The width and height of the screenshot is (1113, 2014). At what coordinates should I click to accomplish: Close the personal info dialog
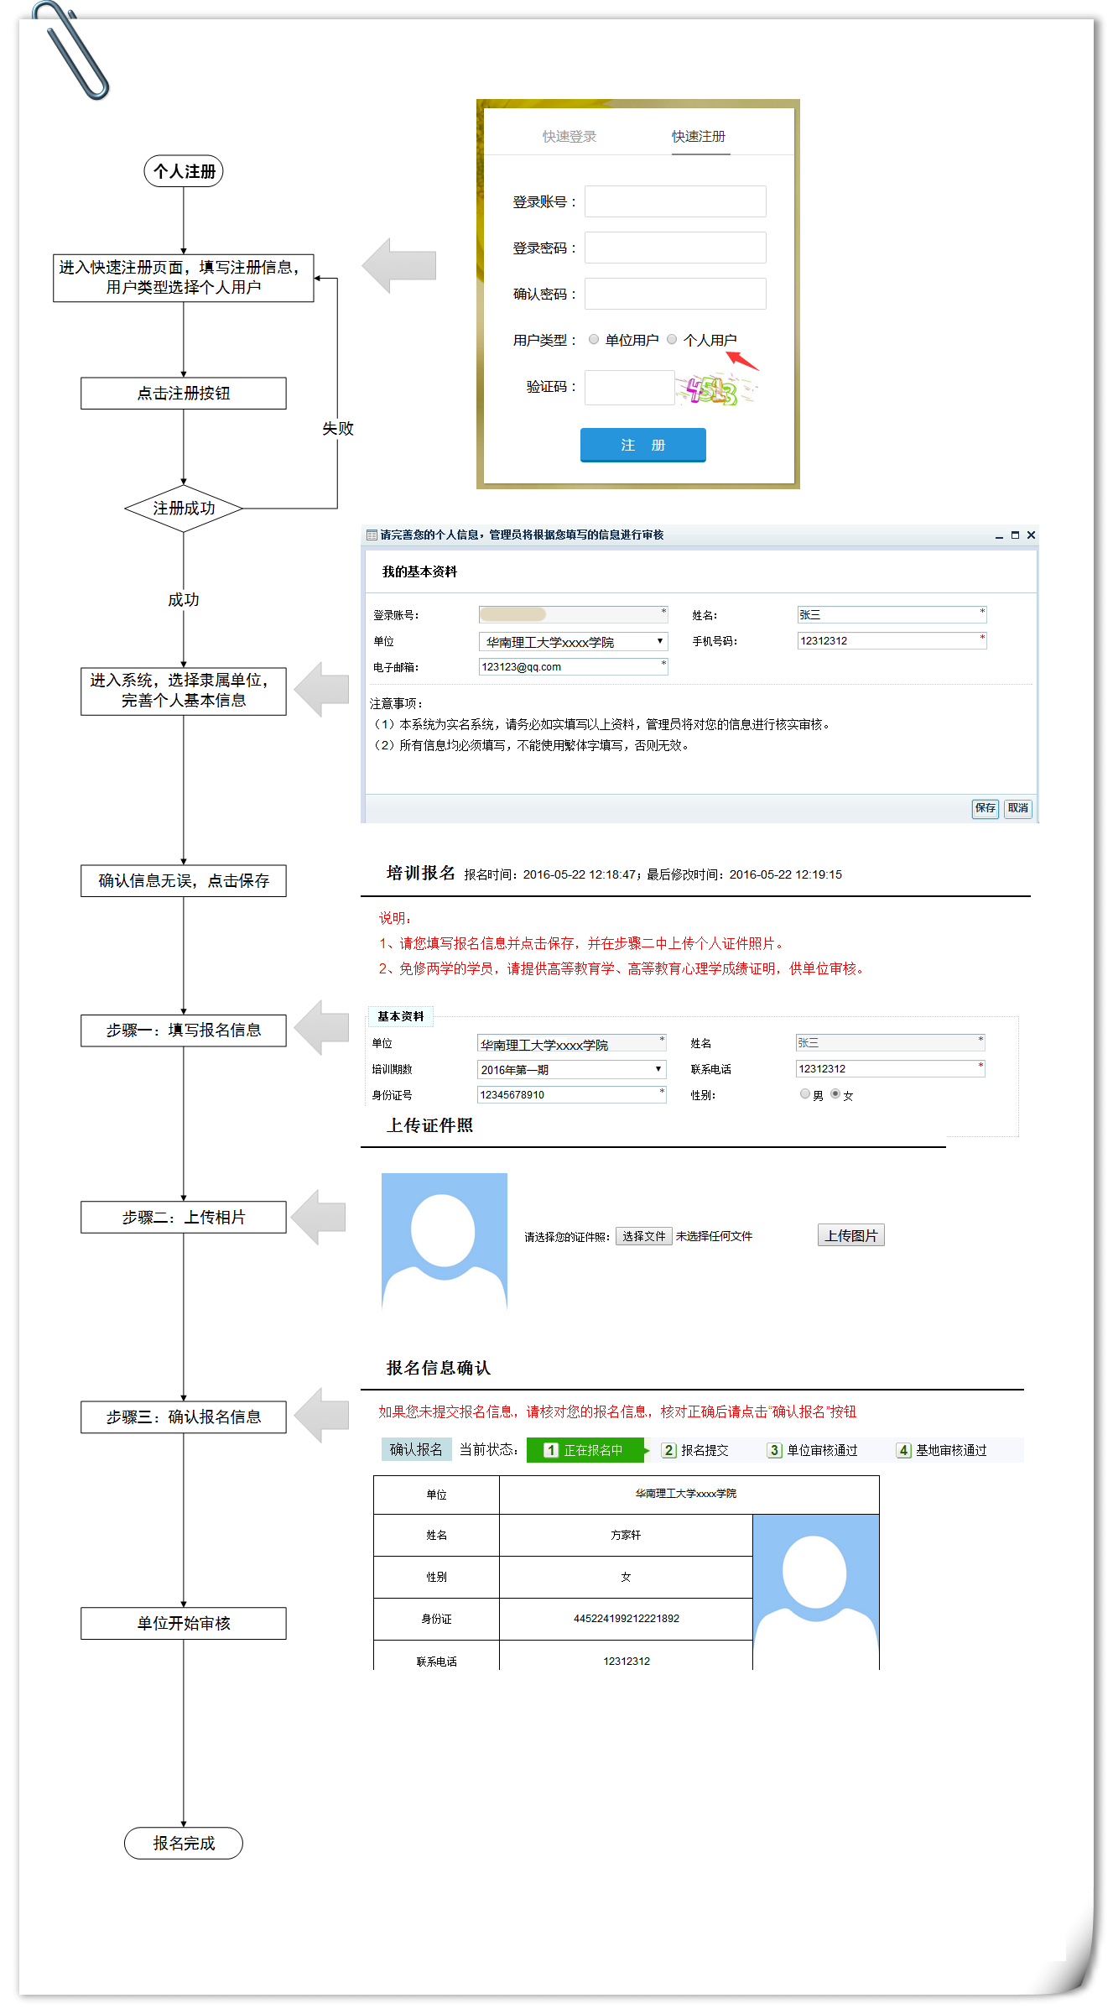(1031, 535)
